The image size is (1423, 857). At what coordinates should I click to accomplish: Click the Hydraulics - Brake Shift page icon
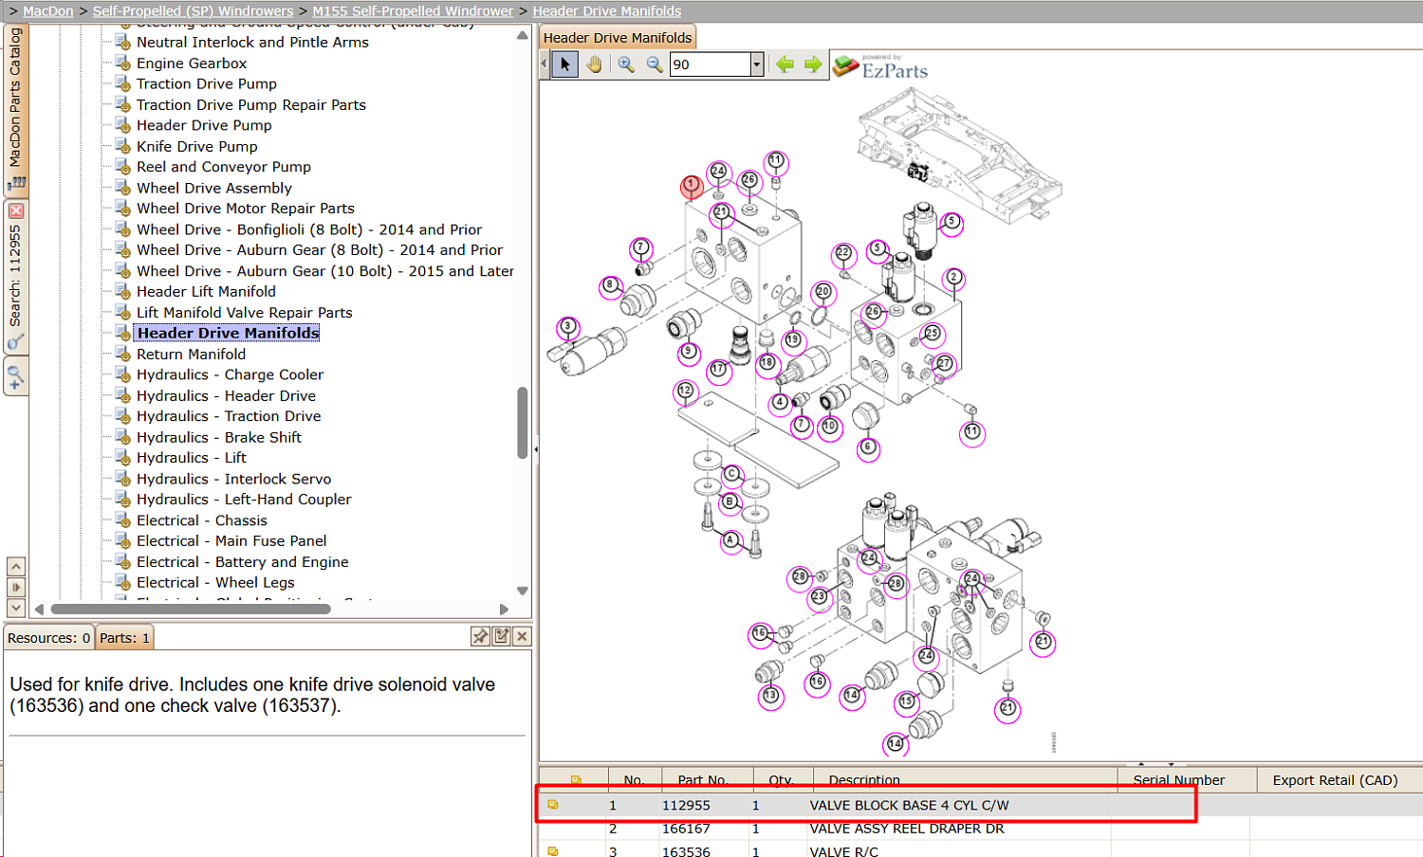pos(122,437)
